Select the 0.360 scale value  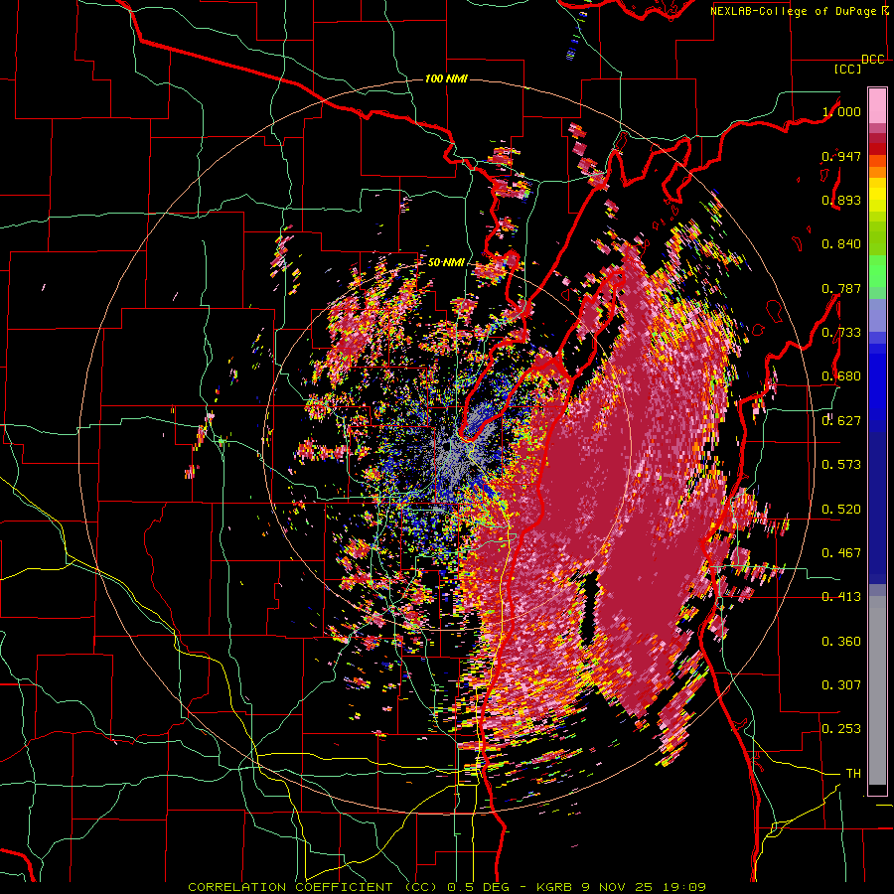[x=841, y=642]
